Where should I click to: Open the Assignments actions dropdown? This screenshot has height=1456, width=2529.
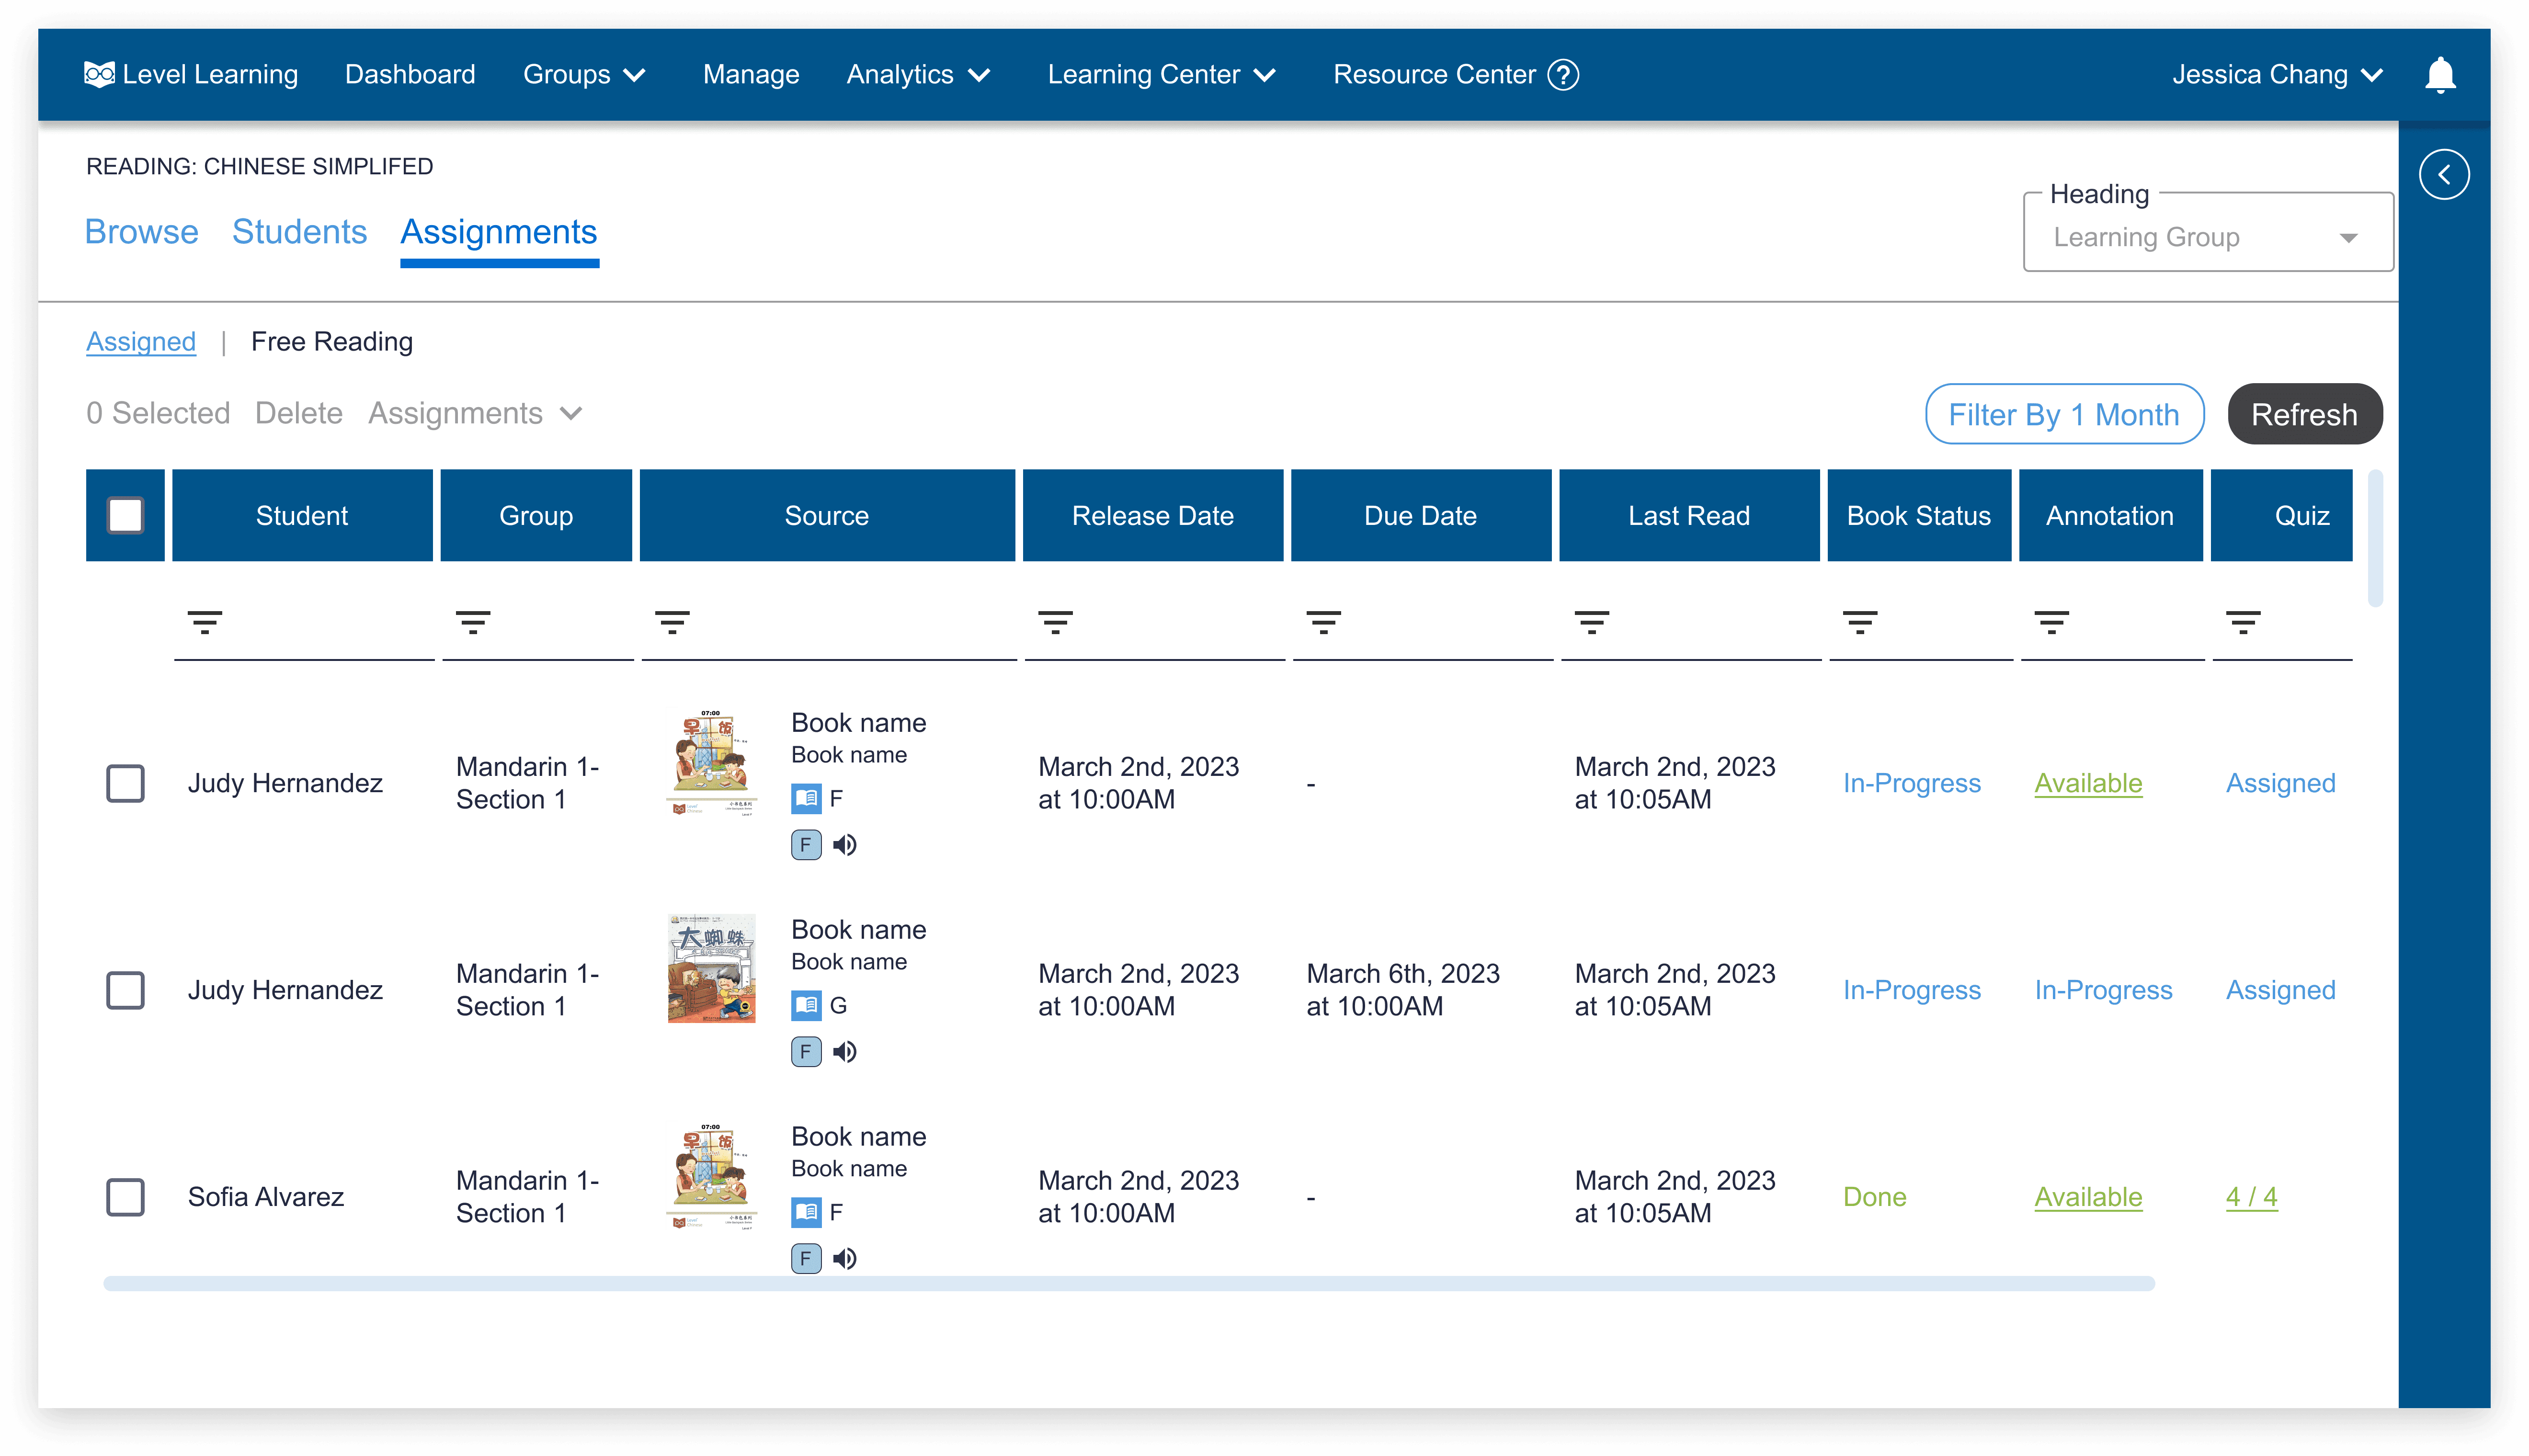(x=475, y=413)
